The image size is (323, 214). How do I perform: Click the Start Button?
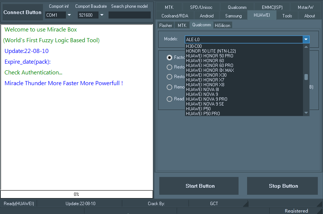click(200, 186)
